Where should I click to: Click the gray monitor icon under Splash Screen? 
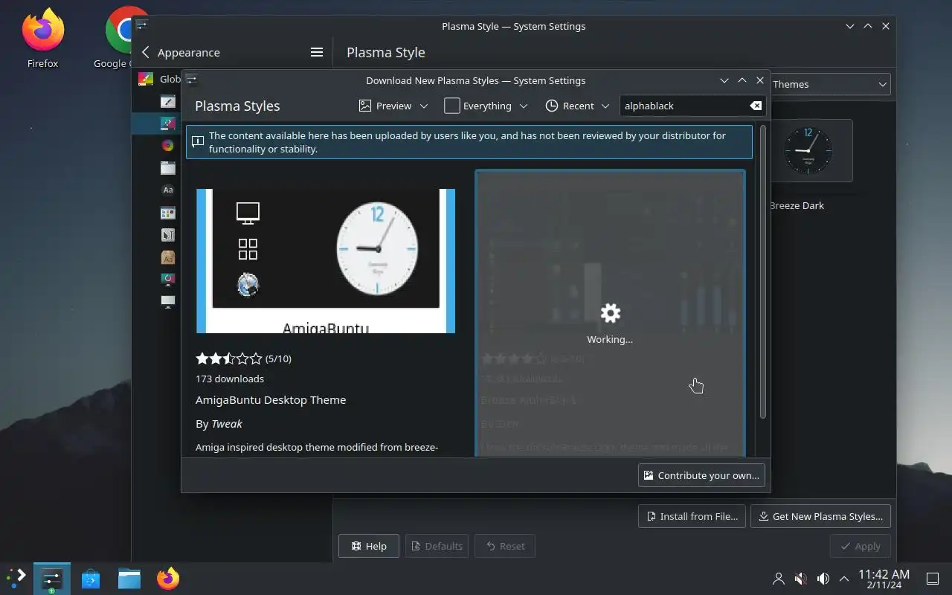(x=168, y=301)
